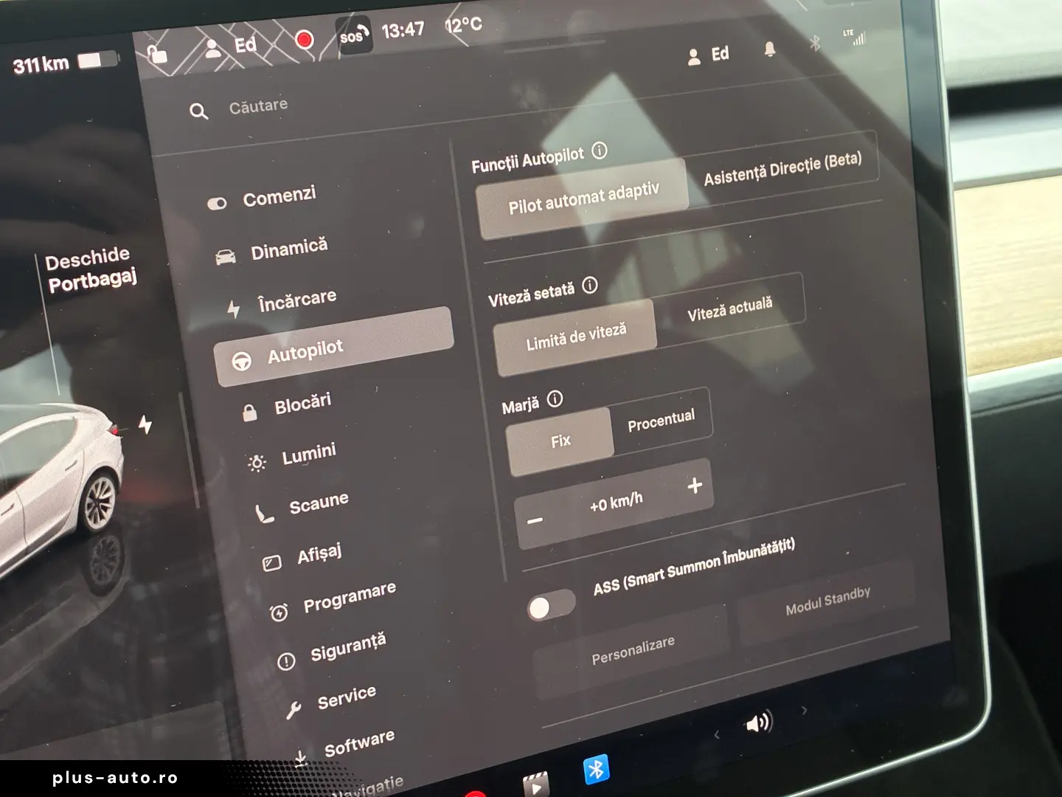
Task: Open the notifications bell icon
Action: pyautogui.click(x=769, y=49)
